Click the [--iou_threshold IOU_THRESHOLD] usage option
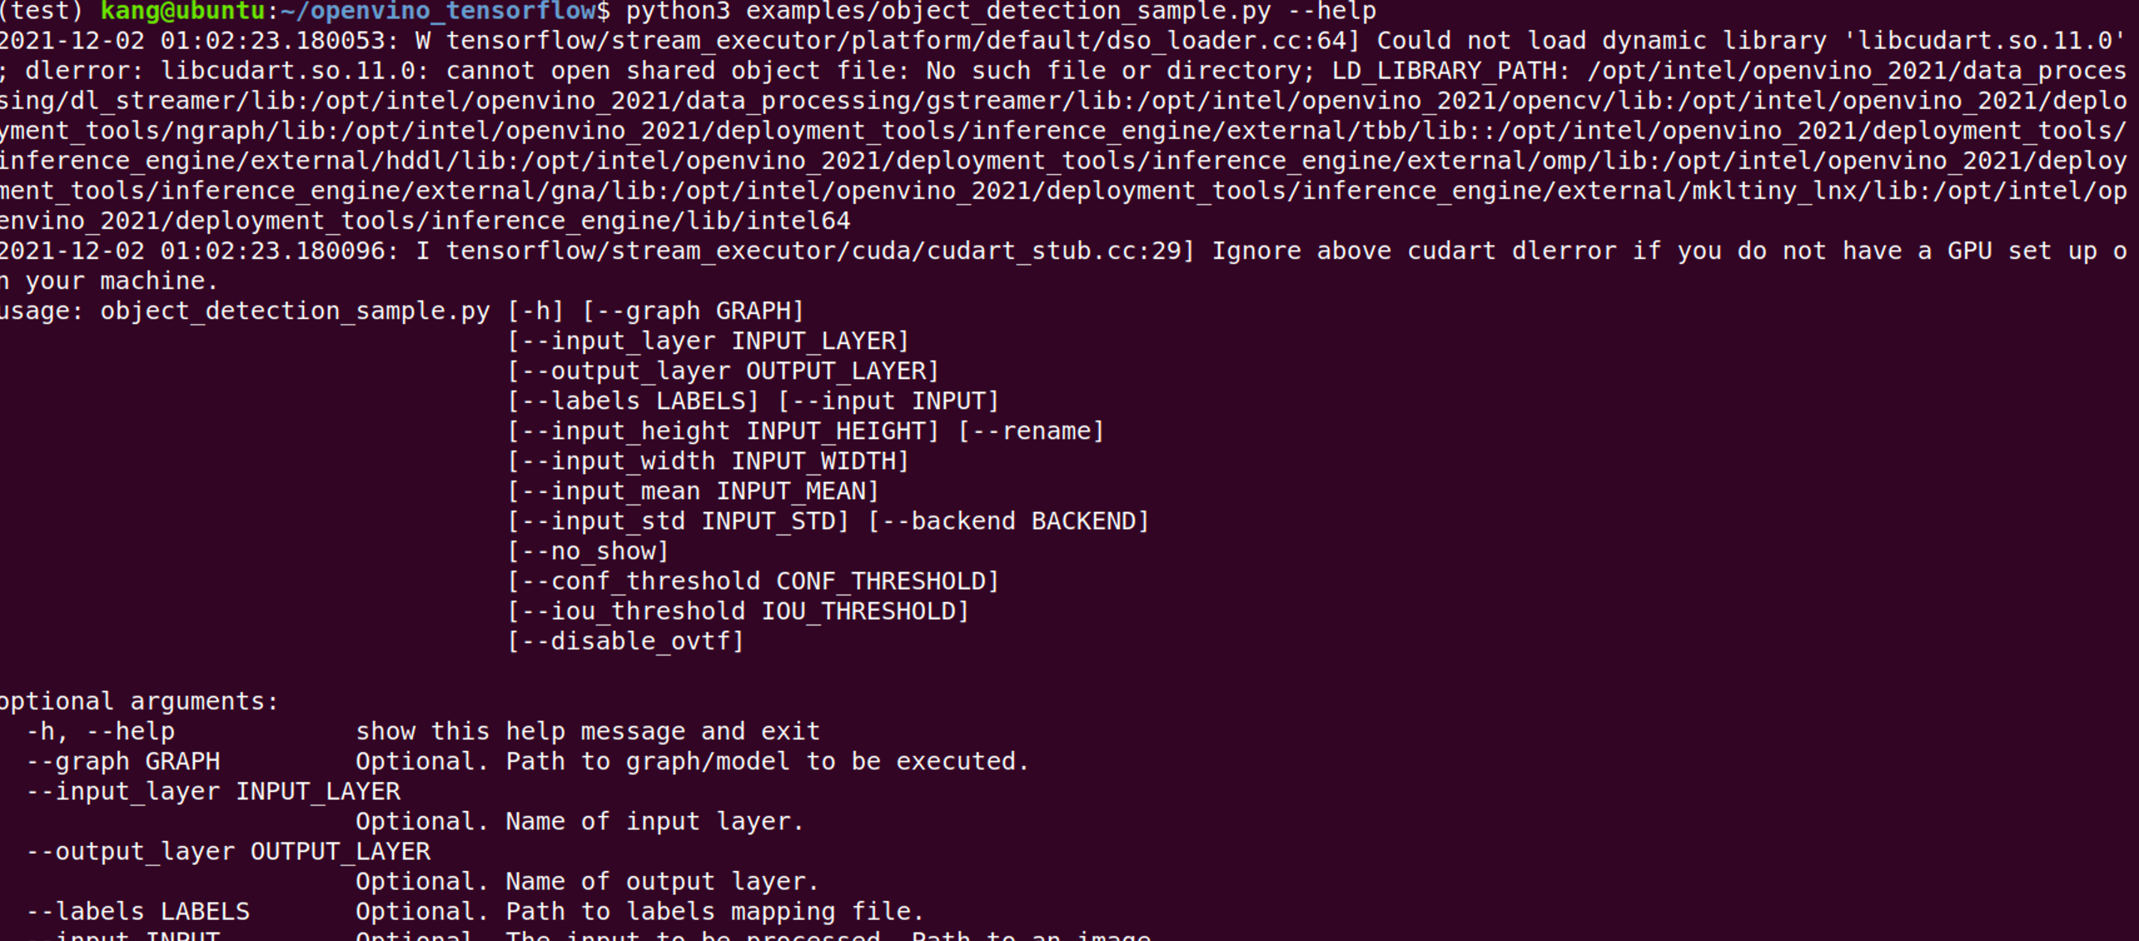Image resolution: width=2139 pixels, height=941 pixels. (738, 611)
